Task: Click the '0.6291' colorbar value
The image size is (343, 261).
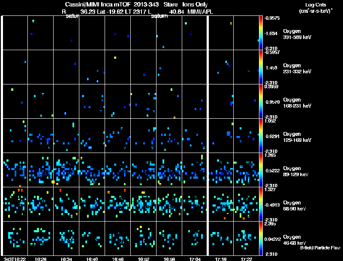Action: tap(273, 136)
